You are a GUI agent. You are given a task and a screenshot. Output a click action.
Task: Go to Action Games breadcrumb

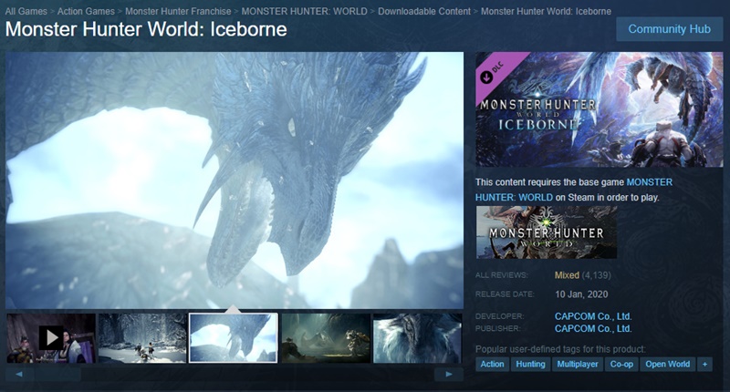pyautogui.click(x=86, y=11)
